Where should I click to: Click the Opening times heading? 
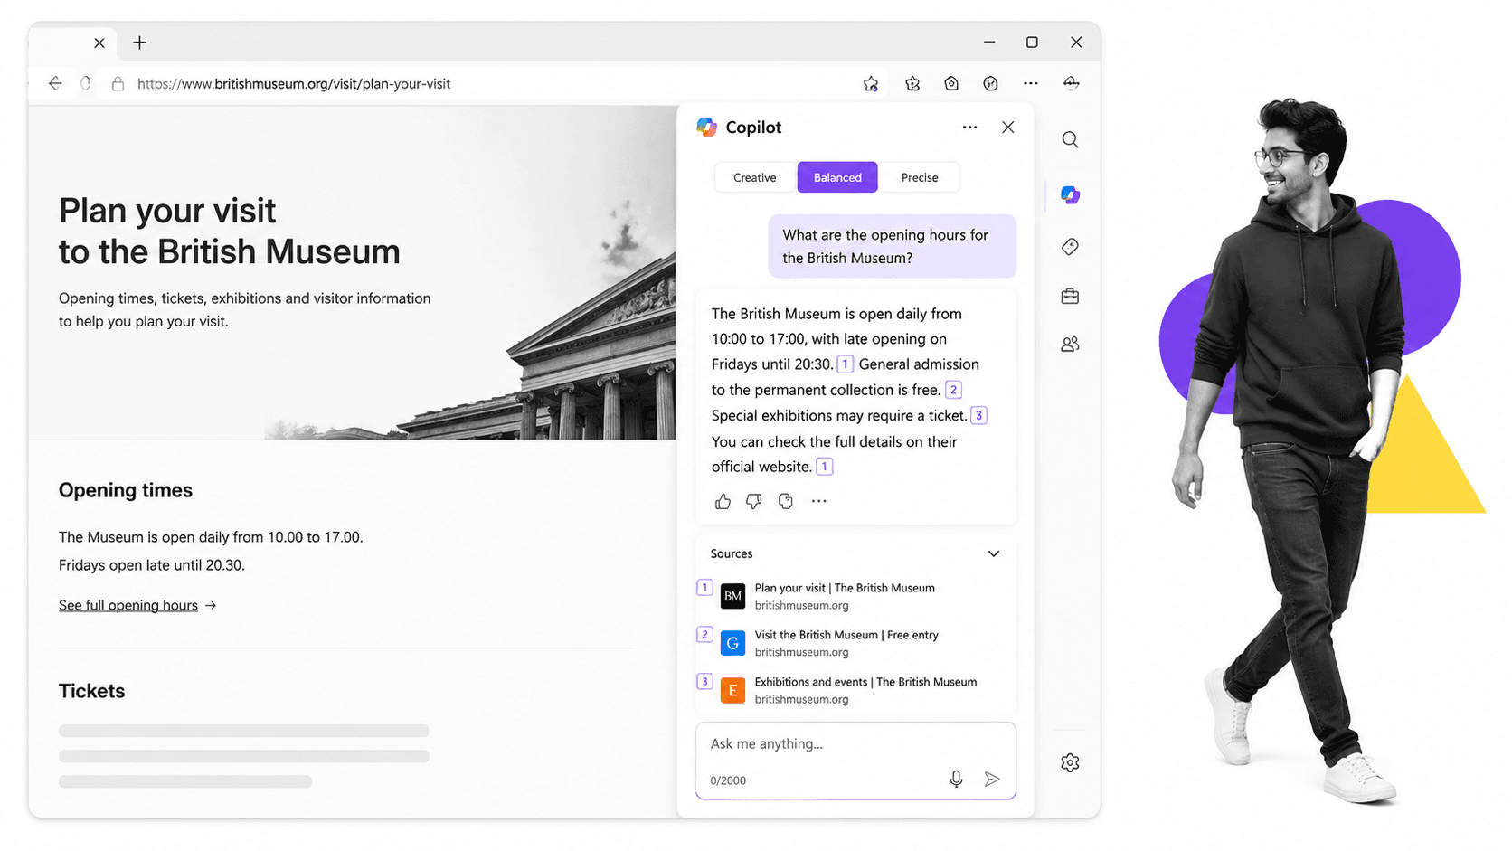click(x=126, y=490)
